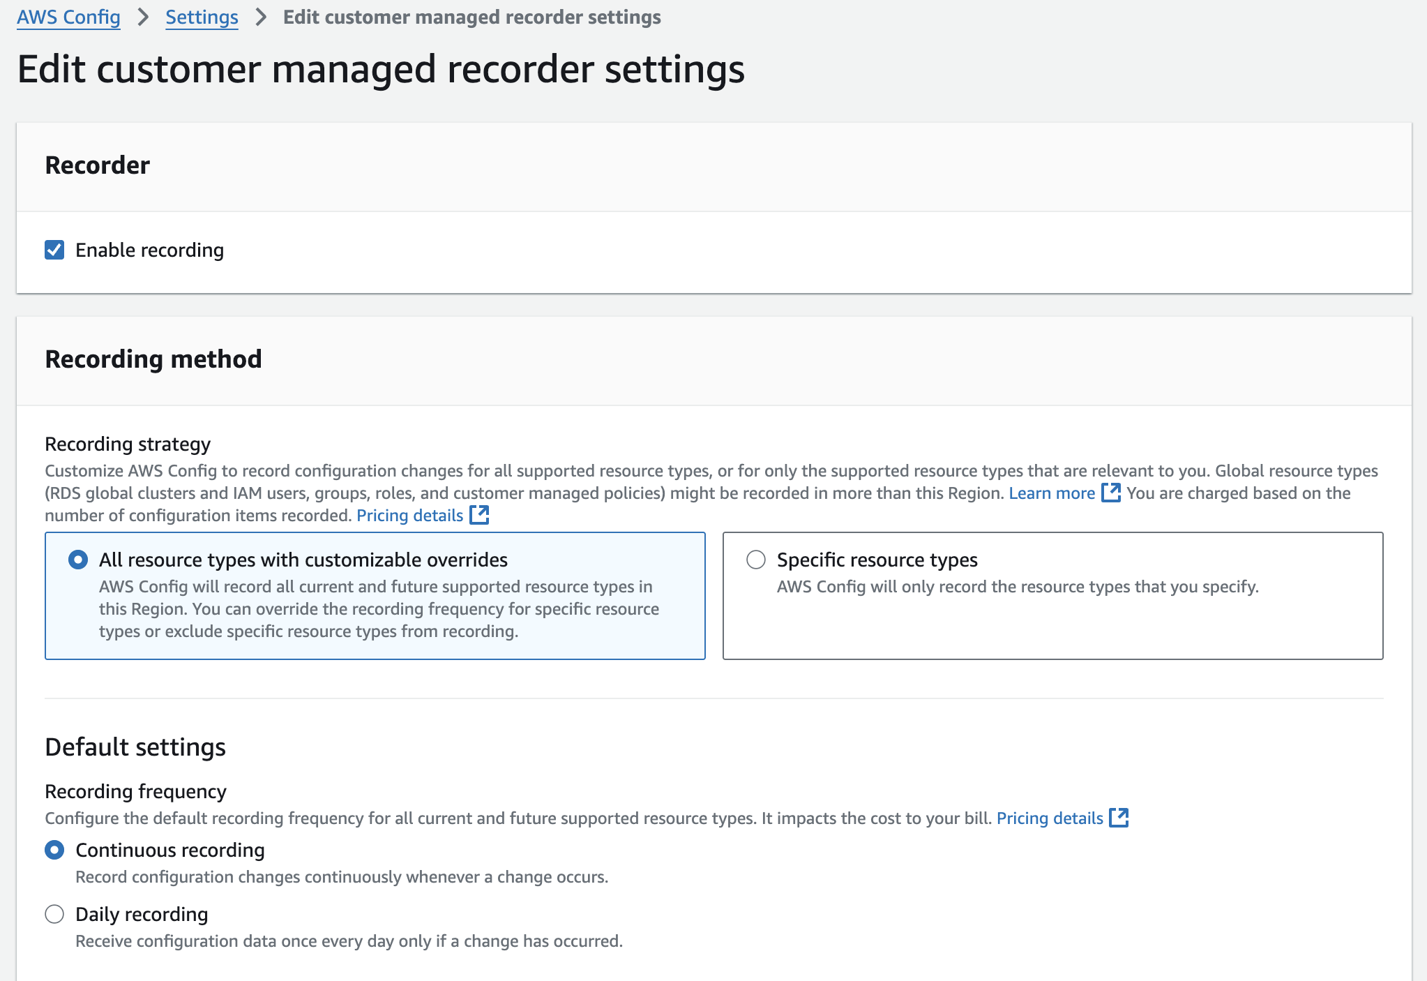Screen dimensions: 1427x981
Task: Click chevron after AWS Config breadcrumb
Action: point(143,17)
